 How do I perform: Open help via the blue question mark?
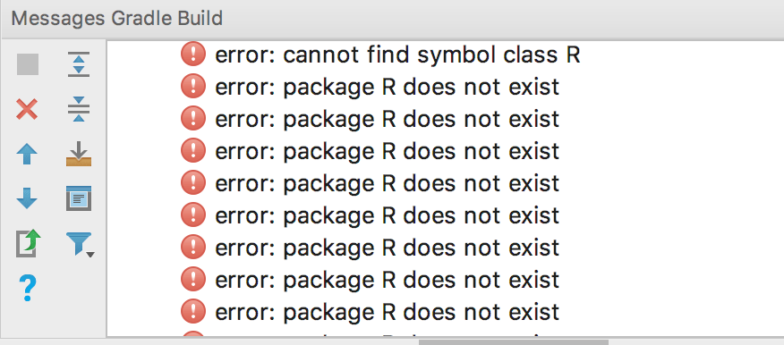[28, 288]
